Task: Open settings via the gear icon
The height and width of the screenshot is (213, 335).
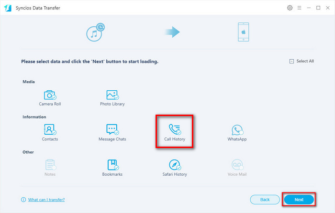Action: pos(290,8)
